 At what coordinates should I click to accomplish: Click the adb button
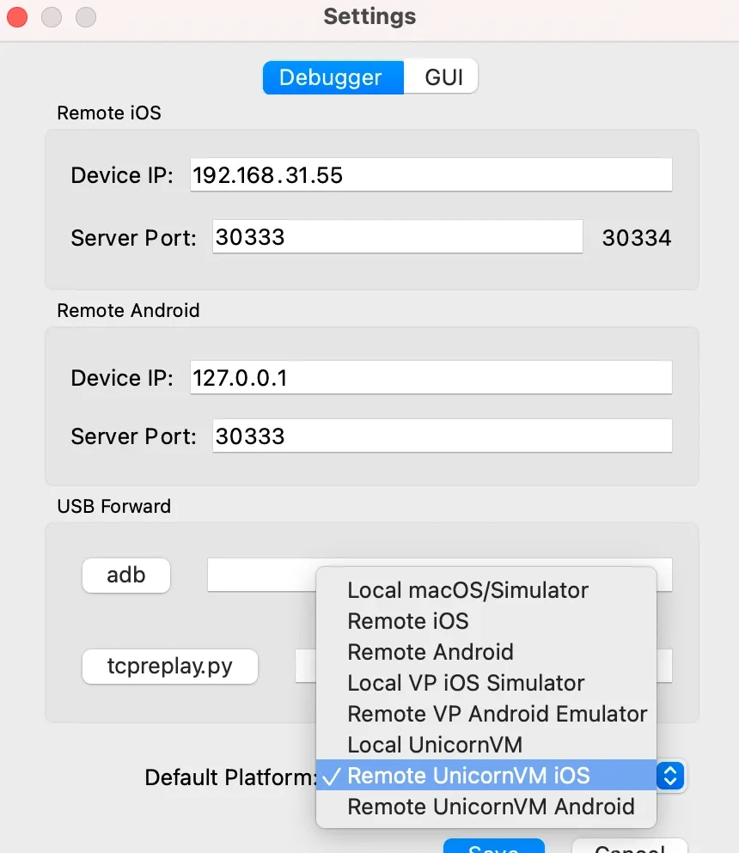pyautogui.click(x=126, y=575)
